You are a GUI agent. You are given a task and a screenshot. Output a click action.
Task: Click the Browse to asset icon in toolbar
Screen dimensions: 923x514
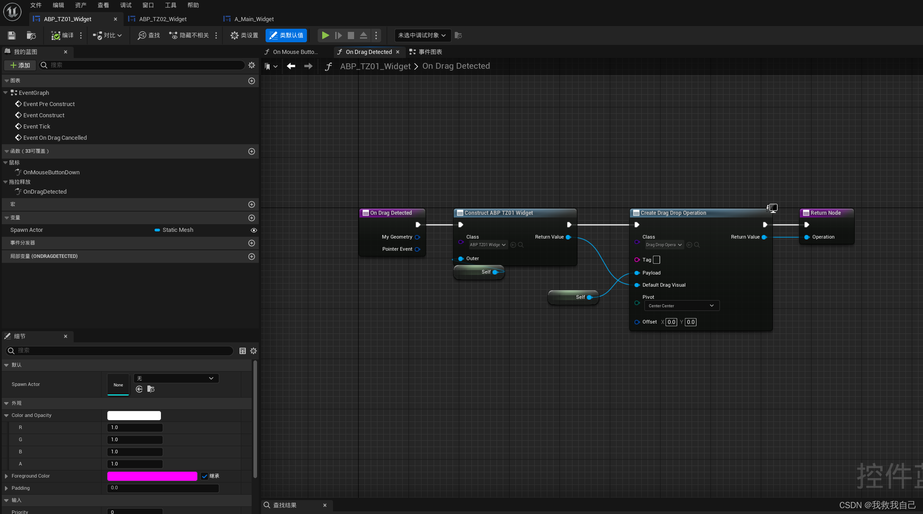point(31,35)
